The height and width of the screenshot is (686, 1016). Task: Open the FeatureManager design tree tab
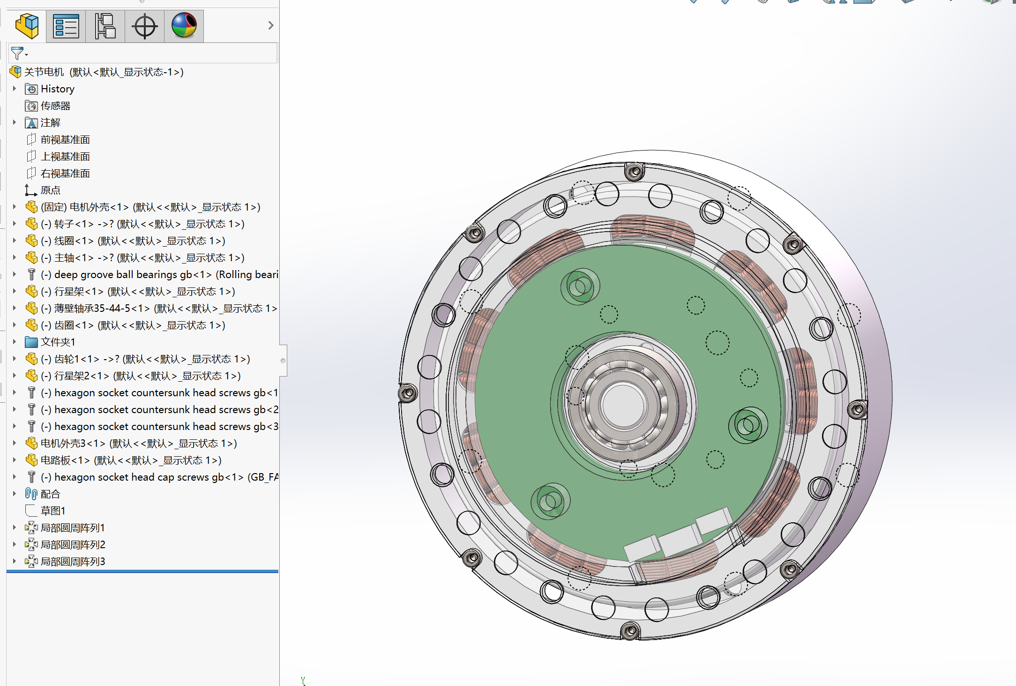(27, 26)
